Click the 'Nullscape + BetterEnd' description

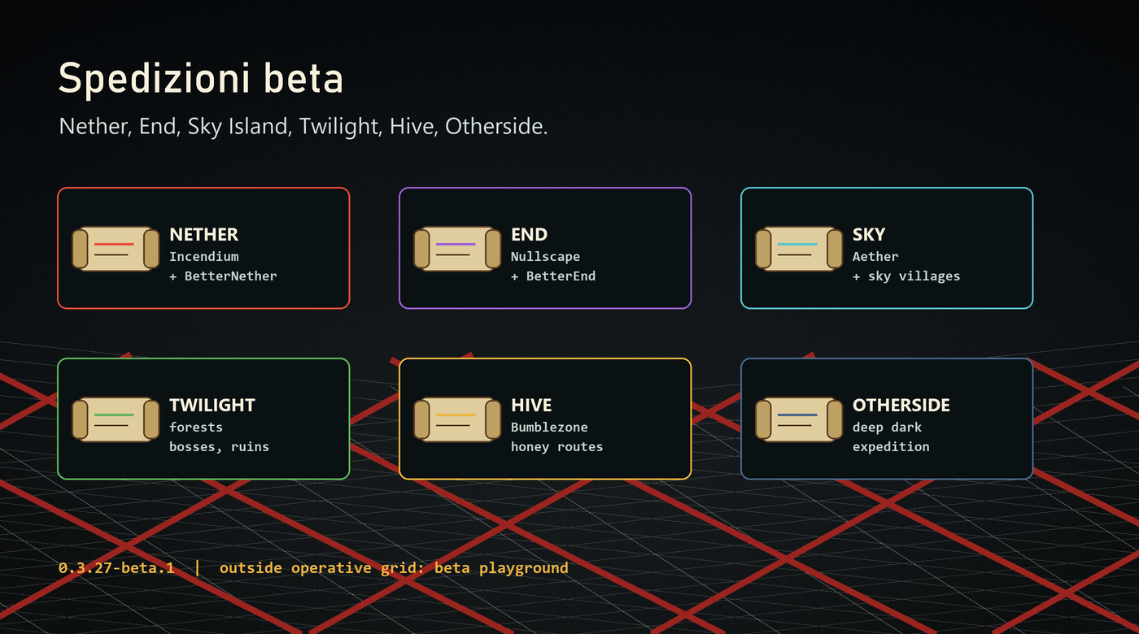pos(553,267)
